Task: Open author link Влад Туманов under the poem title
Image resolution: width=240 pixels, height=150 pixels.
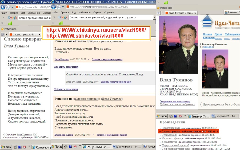Action: (17, 46)
